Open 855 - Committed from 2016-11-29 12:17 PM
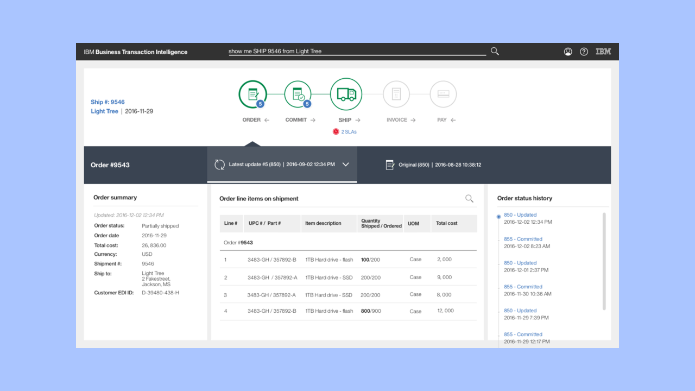 [x=523, y=335]
